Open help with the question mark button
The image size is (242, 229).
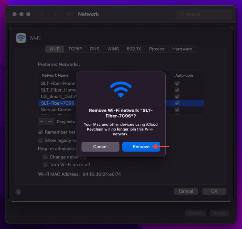point(18,192)
